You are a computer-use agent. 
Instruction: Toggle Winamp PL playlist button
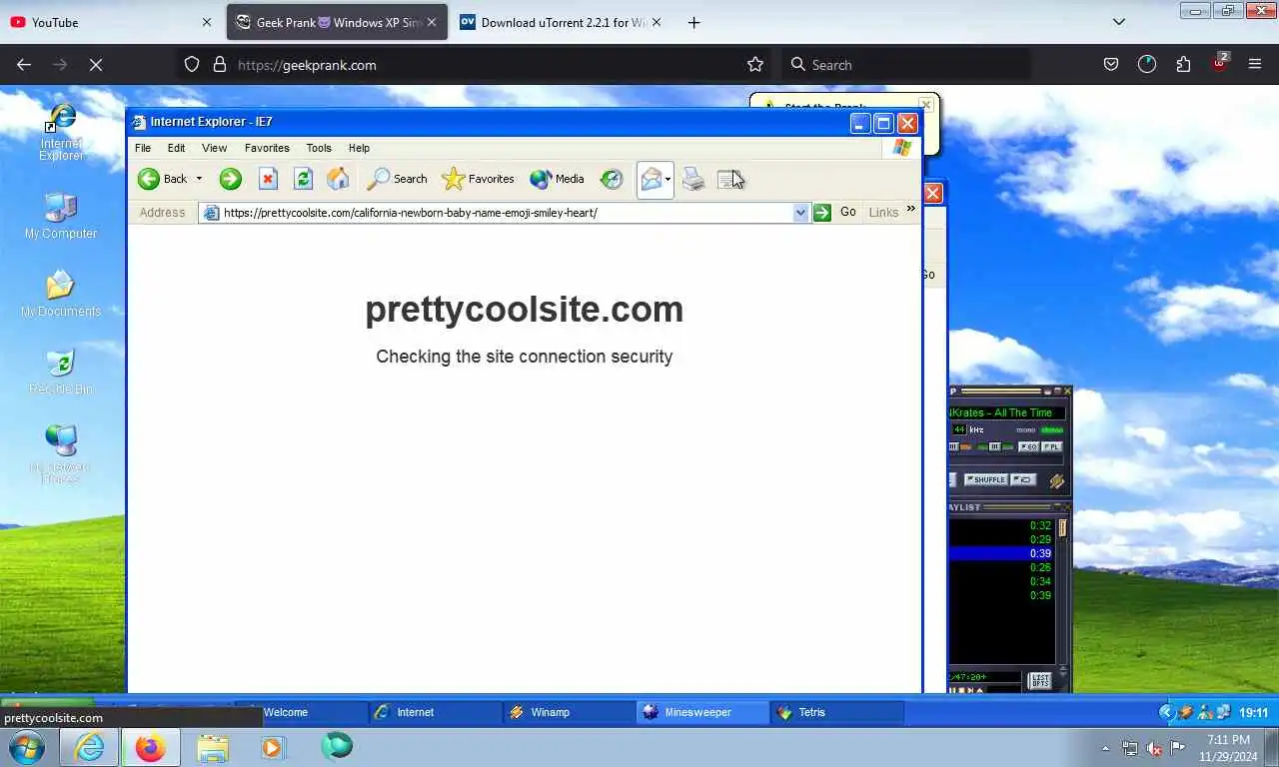1052,446
